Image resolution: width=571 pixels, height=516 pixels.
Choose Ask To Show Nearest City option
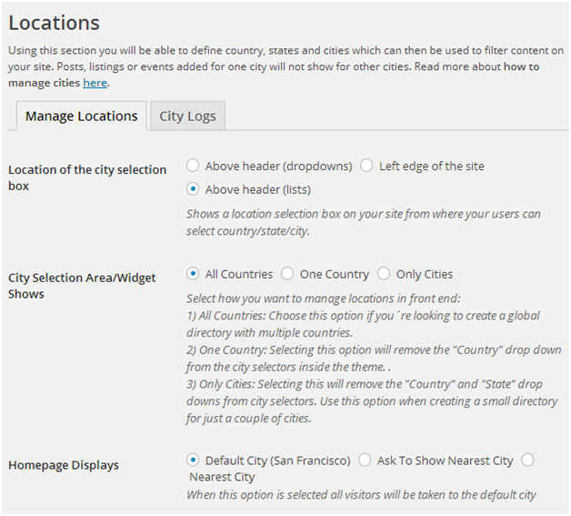[x=366, y=460]
